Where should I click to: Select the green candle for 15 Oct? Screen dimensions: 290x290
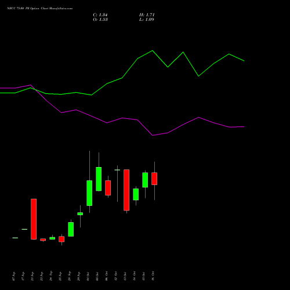click(145, 180)
